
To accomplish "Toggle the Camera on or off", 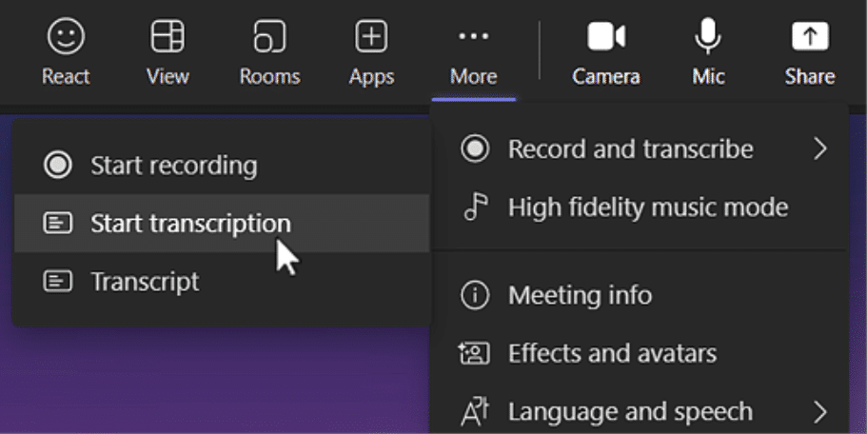I will (605, 38).
